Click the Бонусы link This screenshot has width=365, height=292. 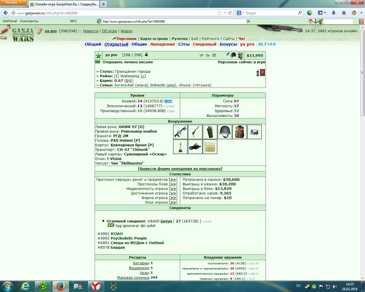point(228,44)
